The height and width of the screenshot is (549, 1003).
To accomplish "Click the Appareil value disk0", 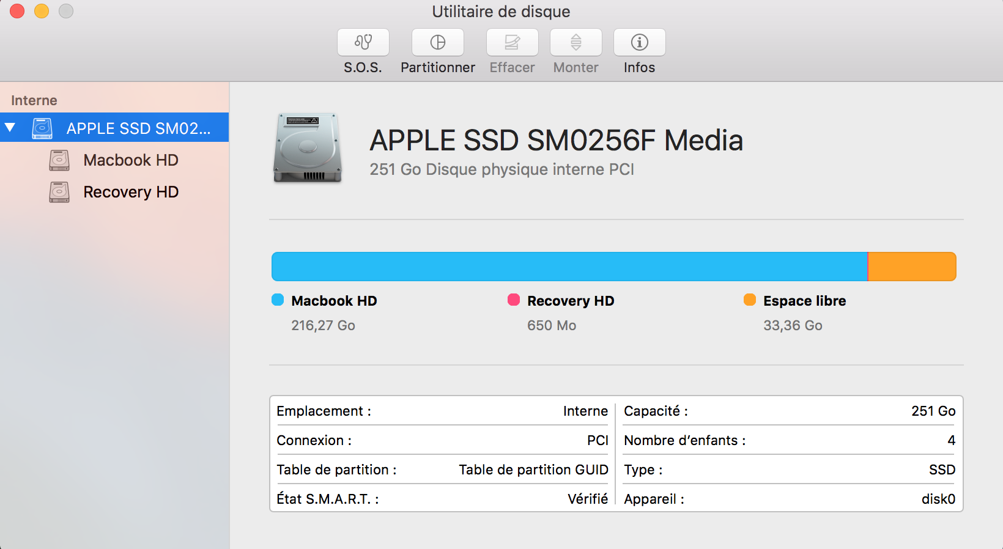I will (x=939, y=499).
